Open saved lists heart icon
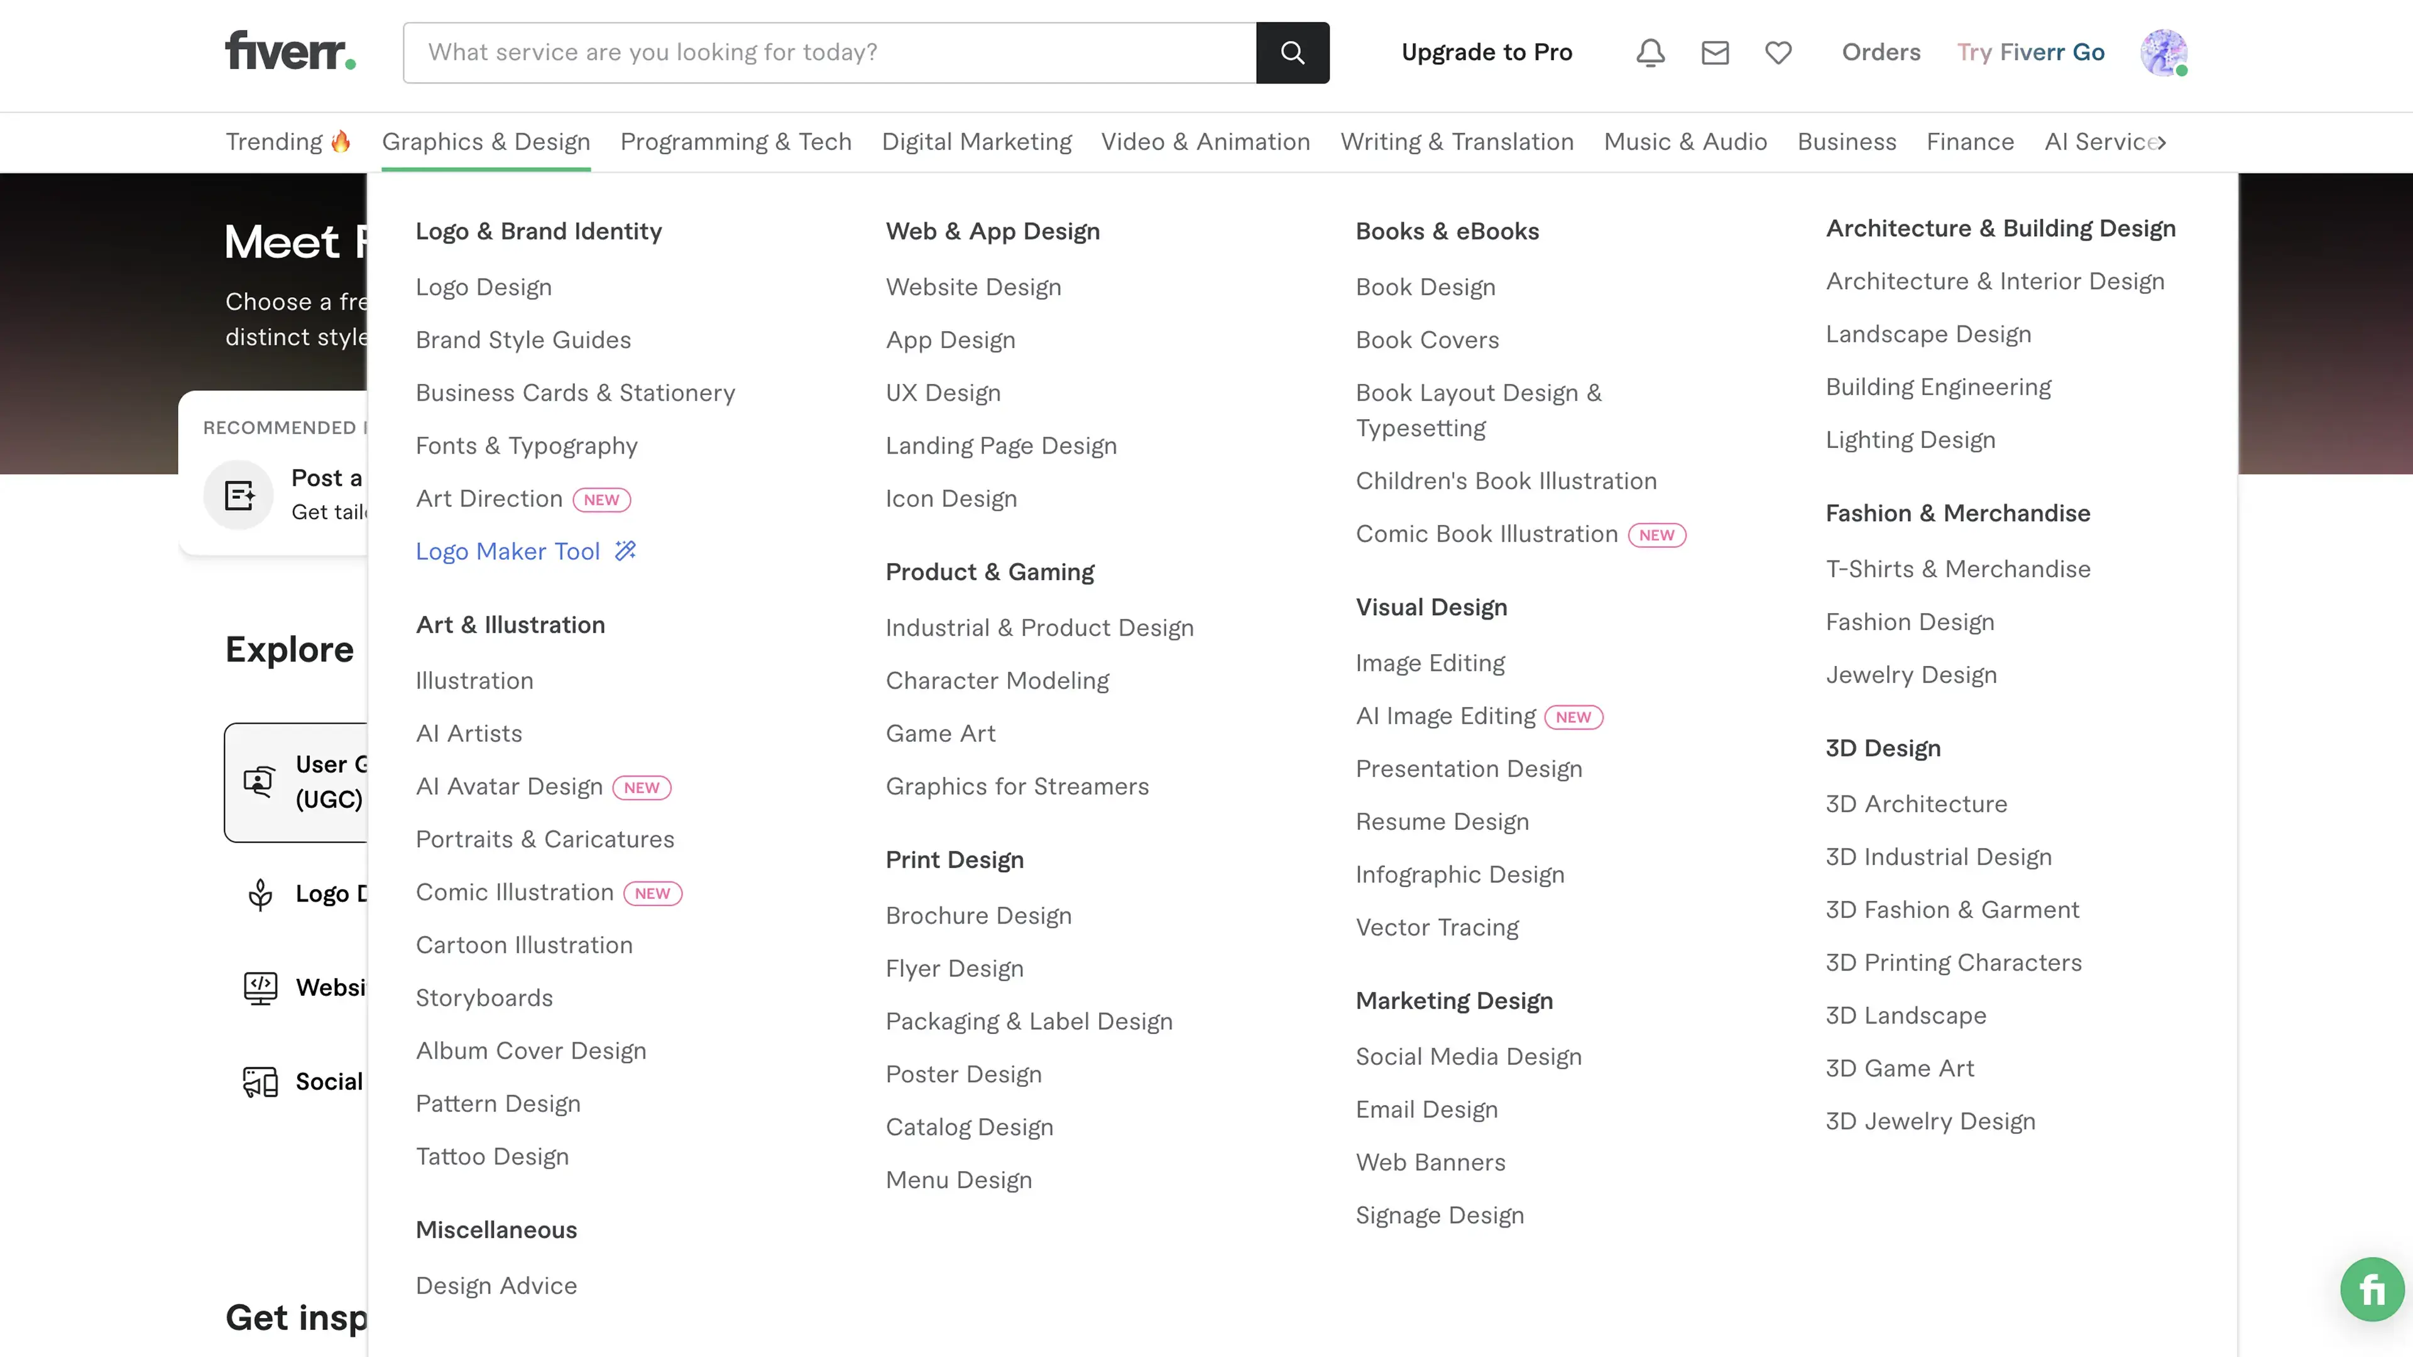2413x1357 pixels. [1778, 52]
